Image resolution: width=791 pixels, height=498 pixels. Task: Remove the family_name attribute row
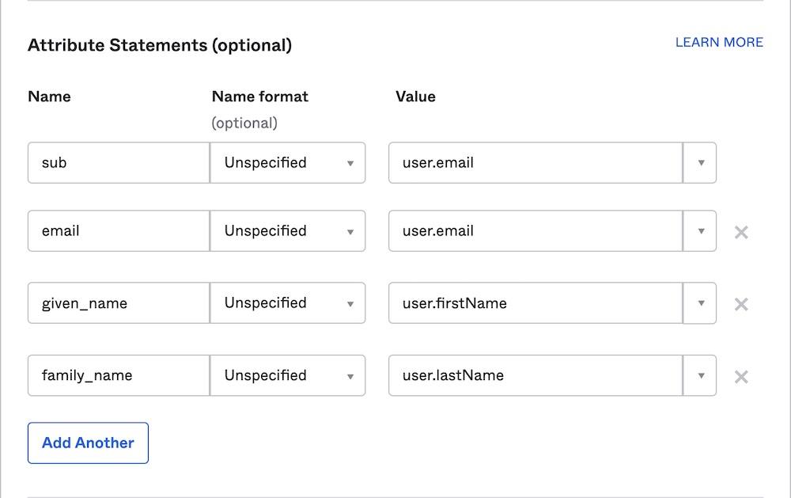pyautogui.click(x=741, y=376)
